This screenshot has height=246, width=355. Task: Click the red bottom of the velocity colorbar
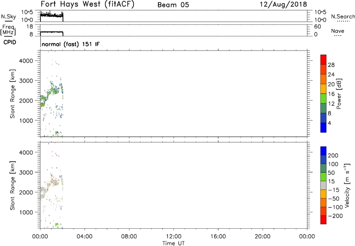click(323, 220)
